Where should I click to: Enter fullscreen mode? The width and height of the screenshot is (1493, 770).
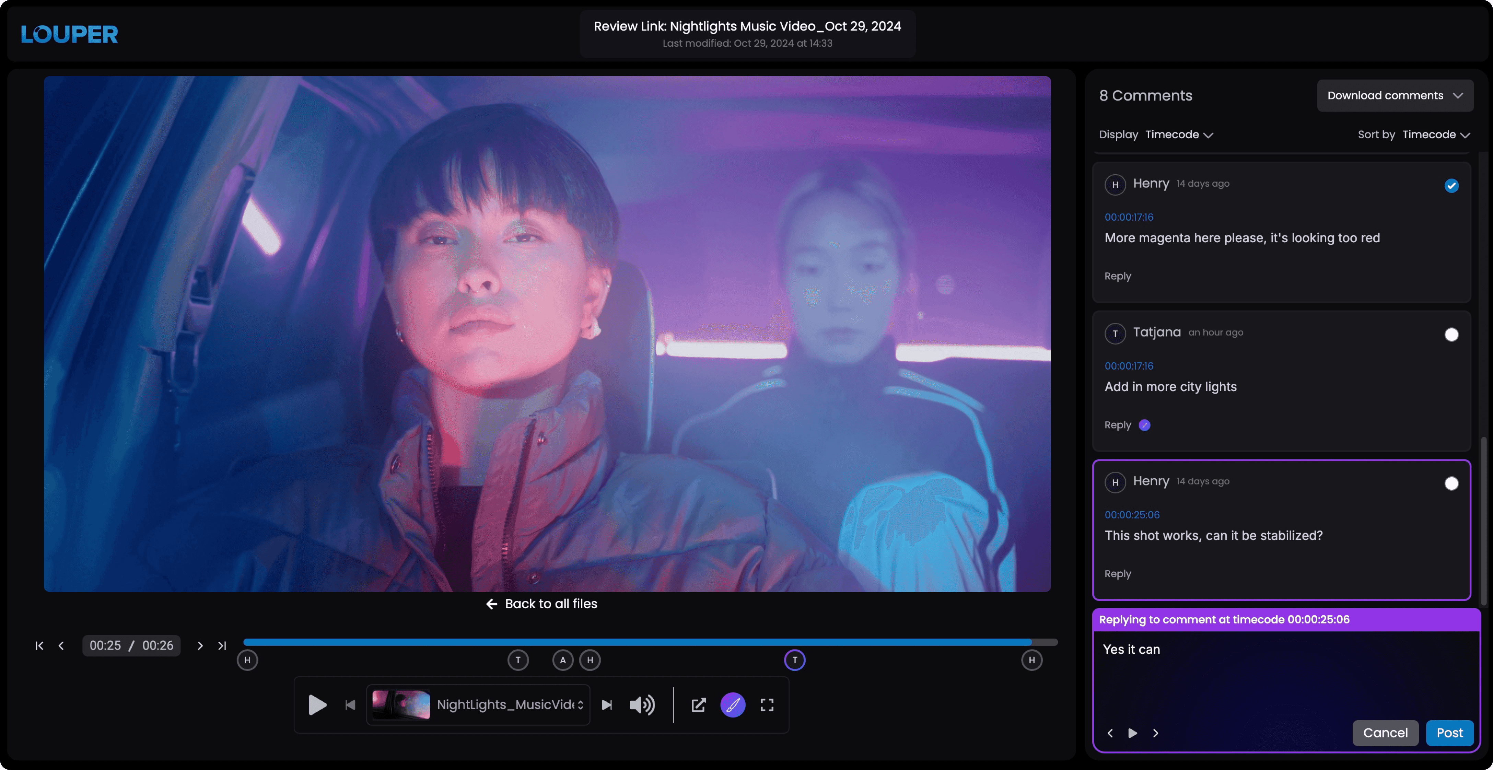click(767, 704)
